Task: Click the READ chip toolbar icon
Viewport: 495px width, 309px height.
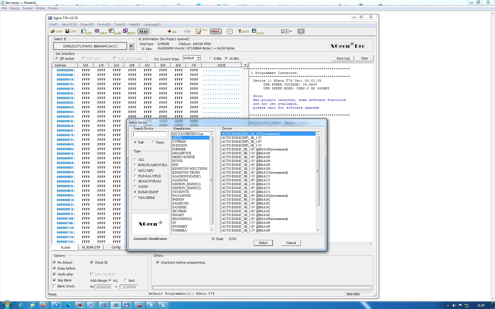Action: [143, 31]
